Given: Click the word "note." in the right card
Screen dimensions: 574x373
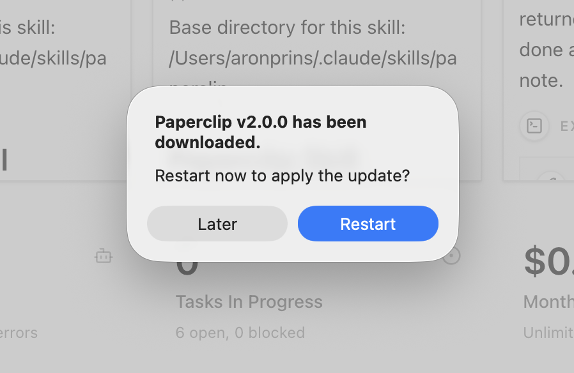Looking at the screenshot, I should (x=541, y=80).
